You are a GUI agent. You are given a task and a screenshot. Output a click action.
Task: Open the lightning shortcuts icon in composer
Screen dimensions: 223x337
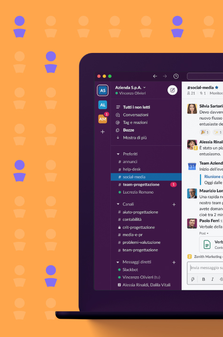(193, 279)
